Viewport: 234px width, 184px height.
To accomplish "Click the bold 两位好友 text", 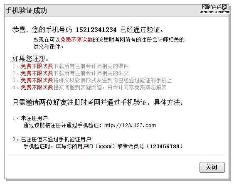I will pos(53,103).
